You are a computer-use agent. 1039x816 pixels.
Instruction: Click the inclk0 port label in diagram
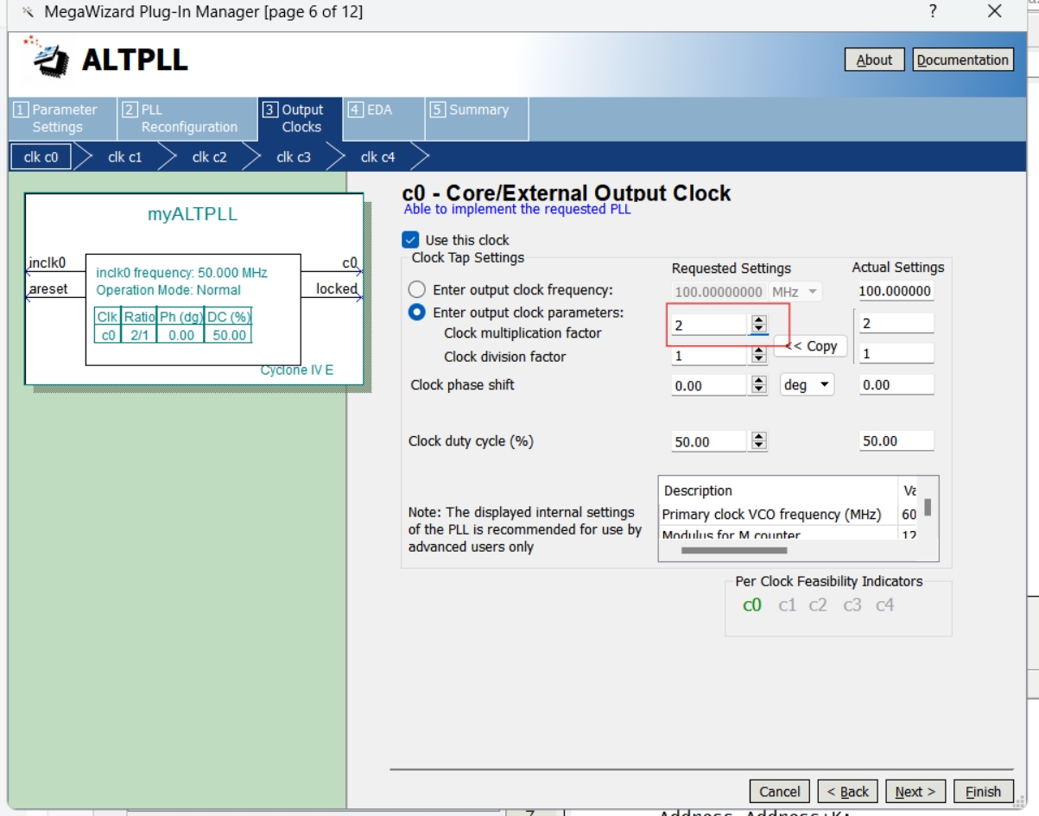(47, 263)
